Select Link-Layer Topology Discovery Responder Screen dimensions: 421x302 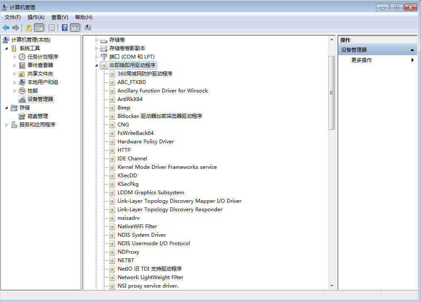[x=170, y=210]
